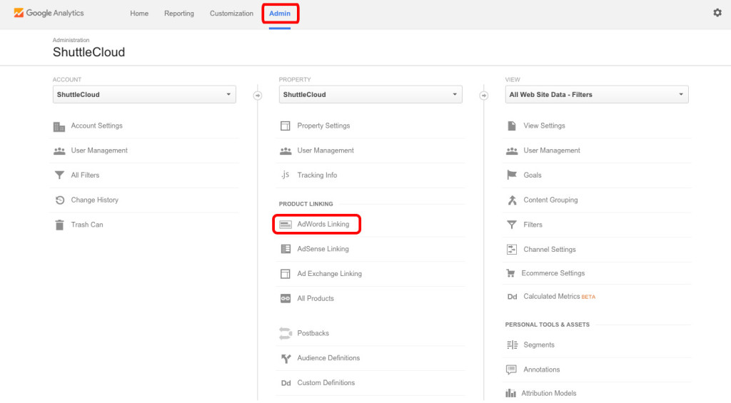The width and height of the screenshot is (731, 403).
Task: Go to the Home tab
Action: [x=139, y=14]
